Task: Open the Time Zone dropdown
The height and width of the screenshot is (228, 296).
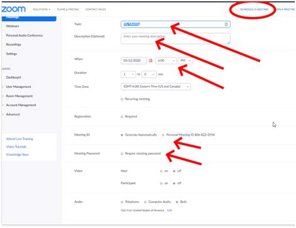Action: tap(156, 87)
